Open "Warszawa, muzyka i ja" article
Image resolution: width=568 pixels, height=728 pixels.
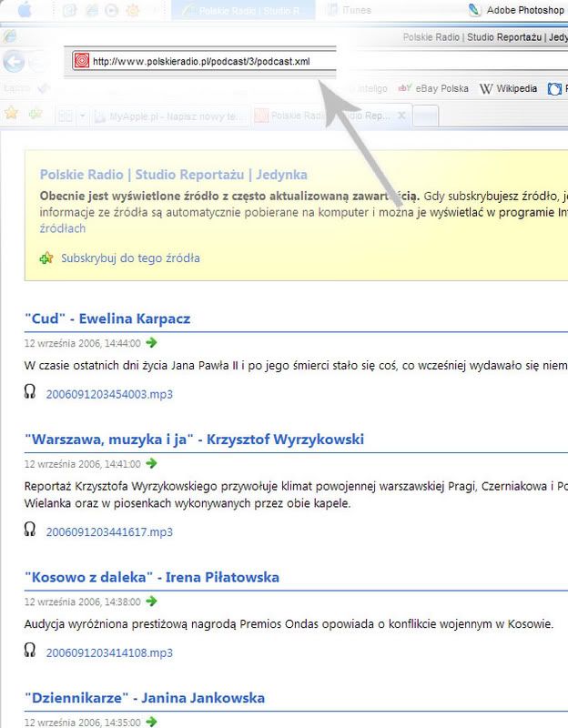pyautogui.click(x=194, y=440)
